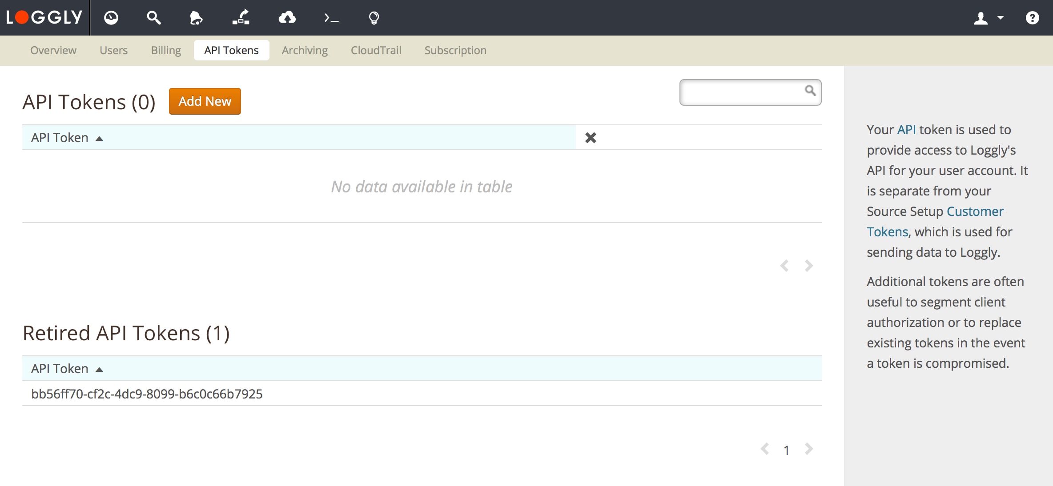Click the Add New button
The width and height of the screenshot is (1053, 486).
click(x=205, y=101)
